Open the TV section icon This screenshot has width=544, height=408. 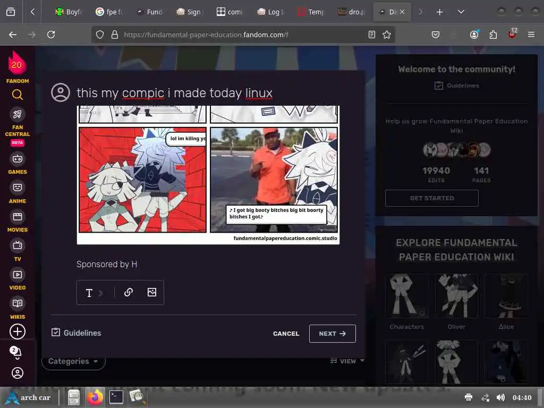click(x=18, y=245)
